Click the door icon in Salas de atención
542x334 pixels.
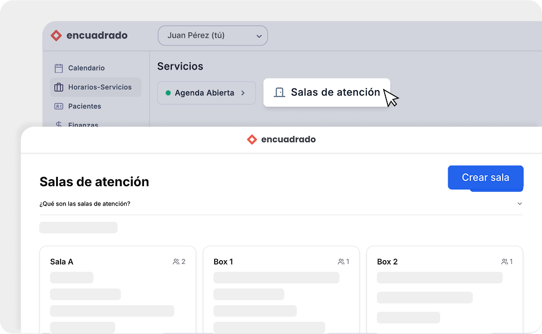[x=279, y=93]
